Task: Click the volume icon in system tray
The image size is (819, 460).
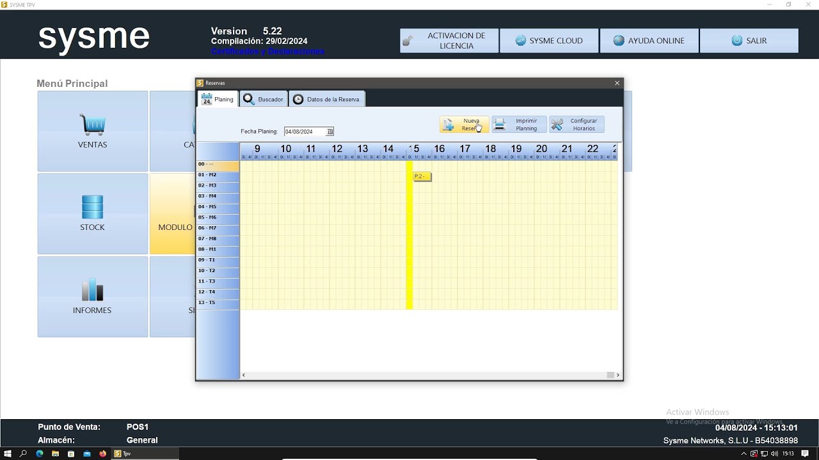Action: (x=775, y=454)
